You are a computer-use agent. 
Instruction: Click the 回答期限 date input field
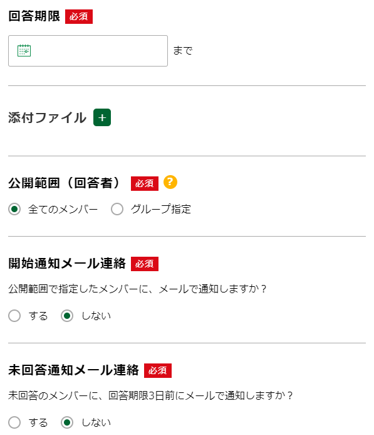[x=88, y=51]
